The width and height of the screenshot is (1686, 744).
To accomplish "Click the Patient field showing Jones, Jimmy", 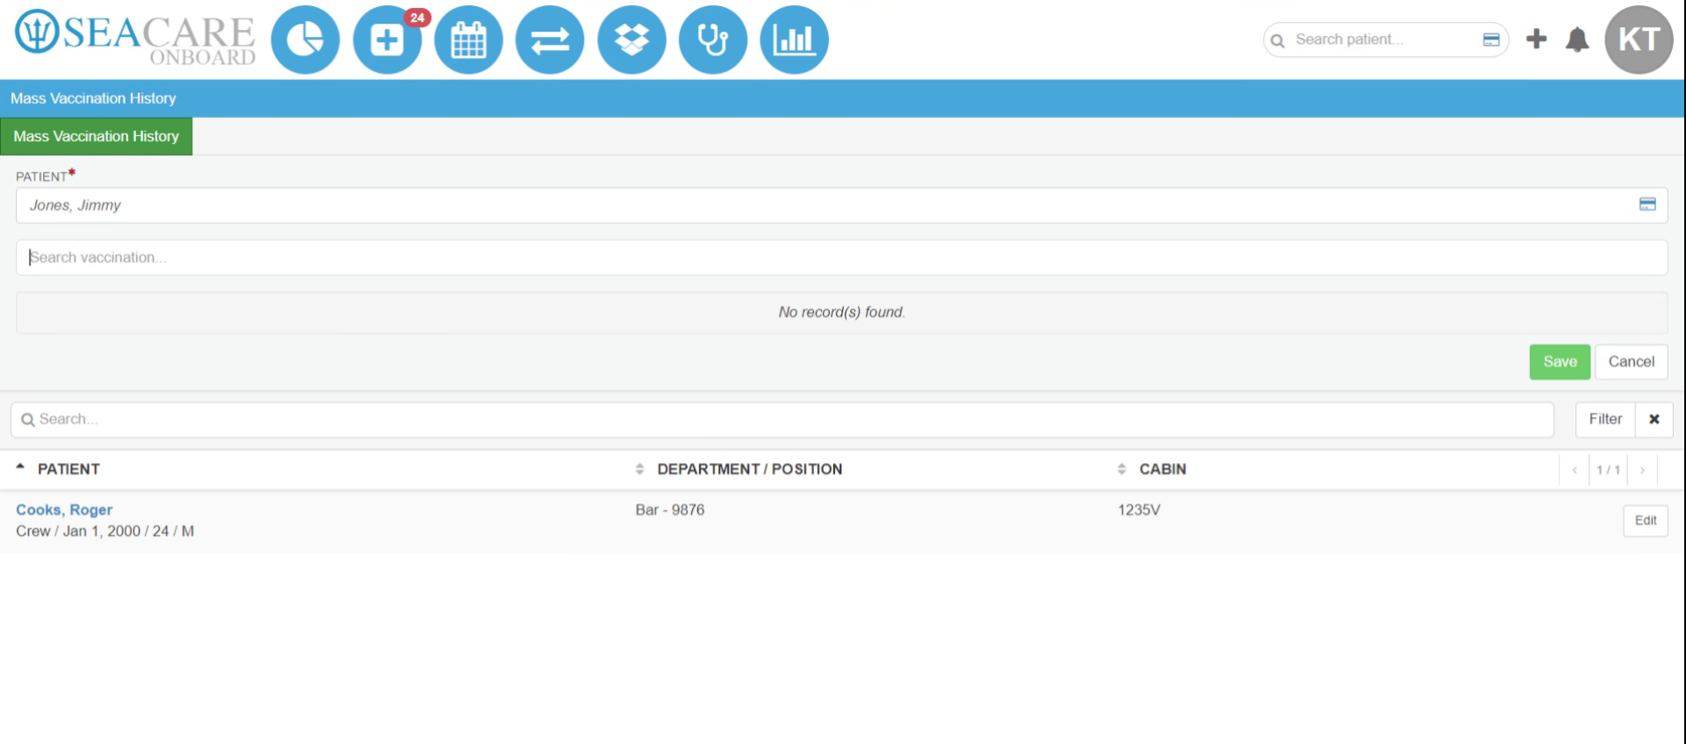I will 841,205.
